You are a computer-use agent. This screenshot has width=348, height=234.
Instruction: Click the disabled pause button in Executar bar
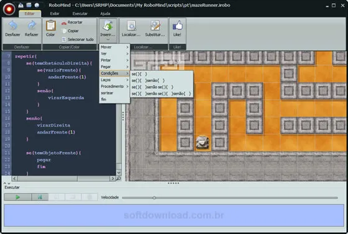[x=57, y=197]
